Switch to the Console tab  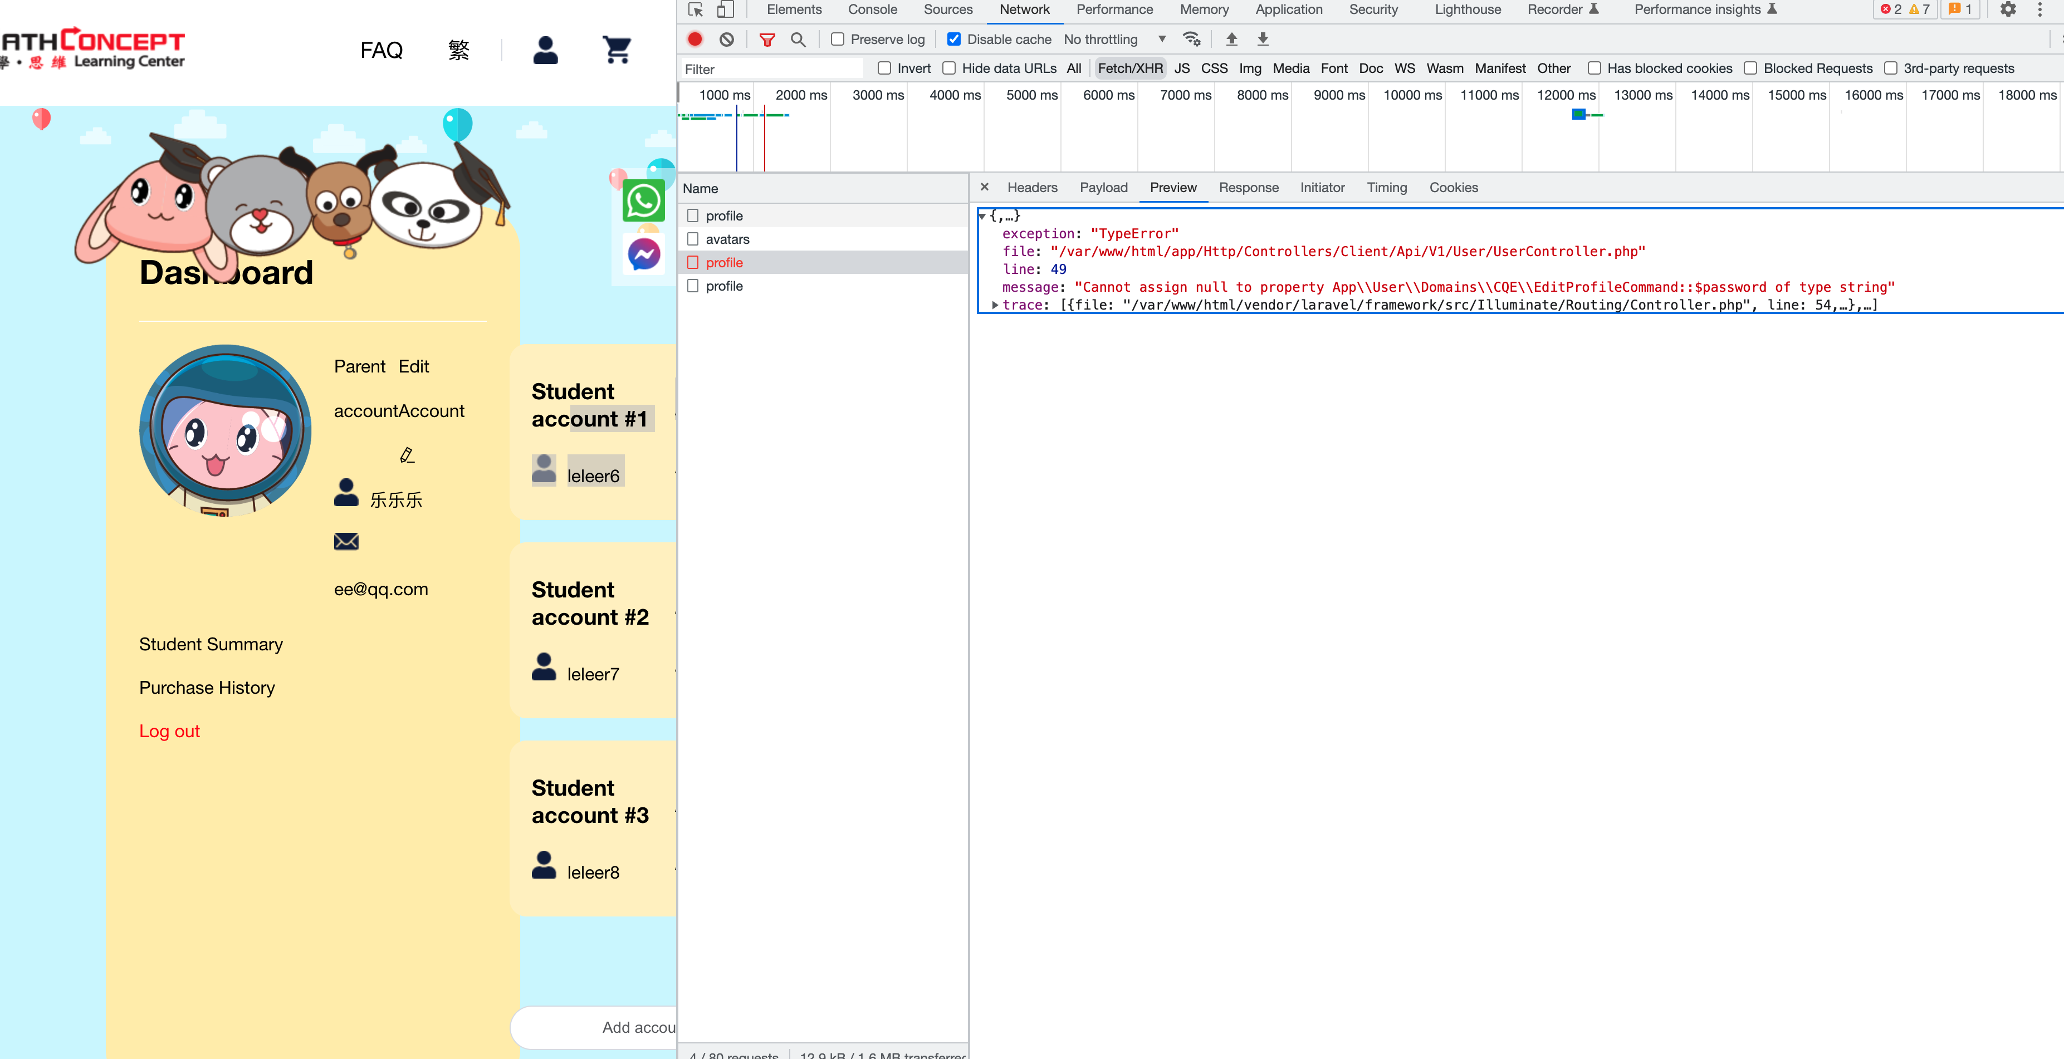[x=873, y=9]
